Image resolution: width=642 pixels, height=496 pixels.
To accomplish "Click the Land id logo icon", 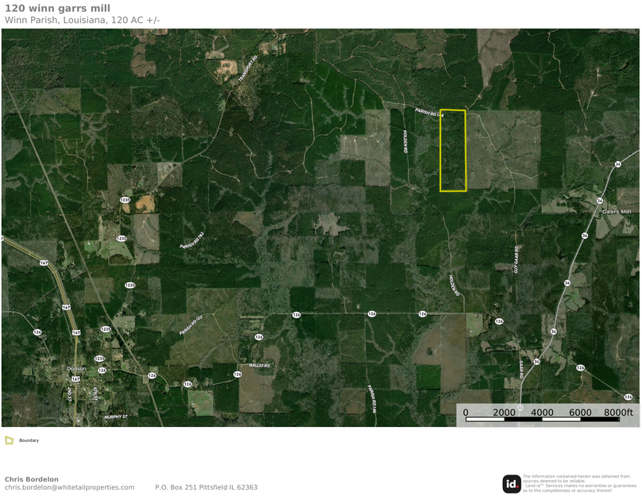I will (512, 484).
